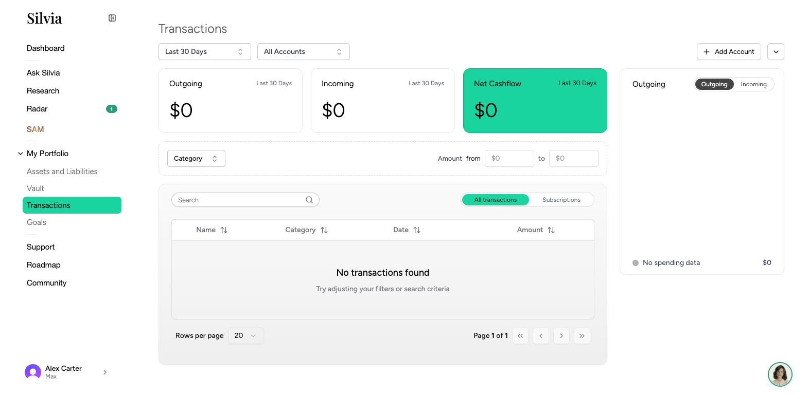The image size is (809, 399).
Task: Expand the options next to Add Account
Action: point(776,52)
